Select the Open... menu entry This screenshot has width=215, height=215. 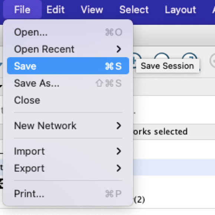tap(68, 32)
